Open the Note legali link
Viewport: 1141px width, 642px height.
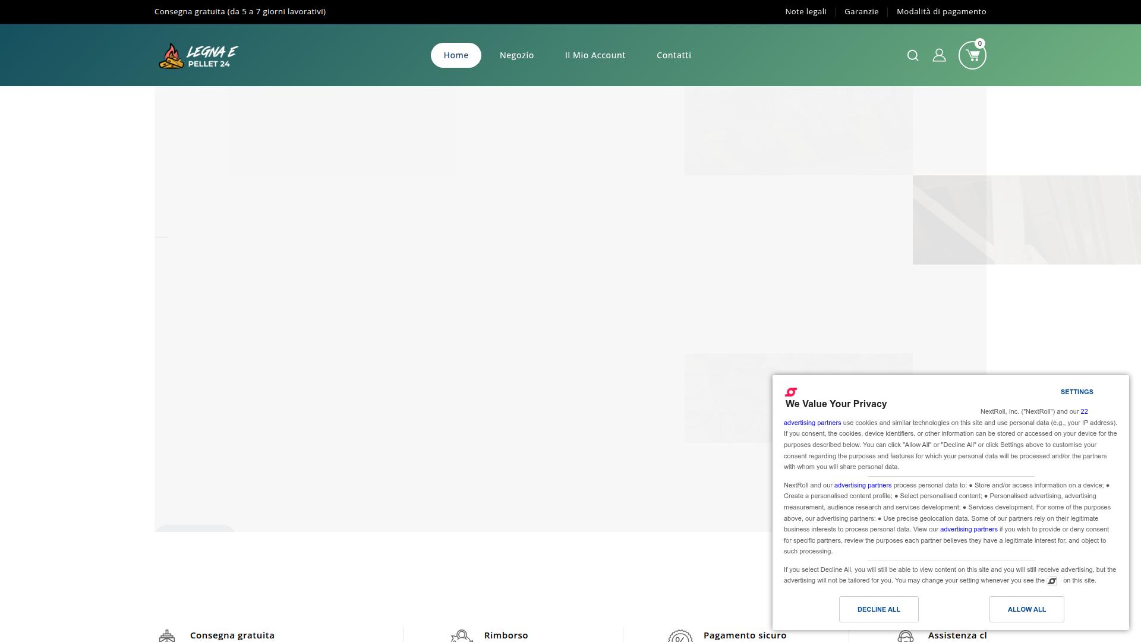pyautogui.click(x=805, y=11)
